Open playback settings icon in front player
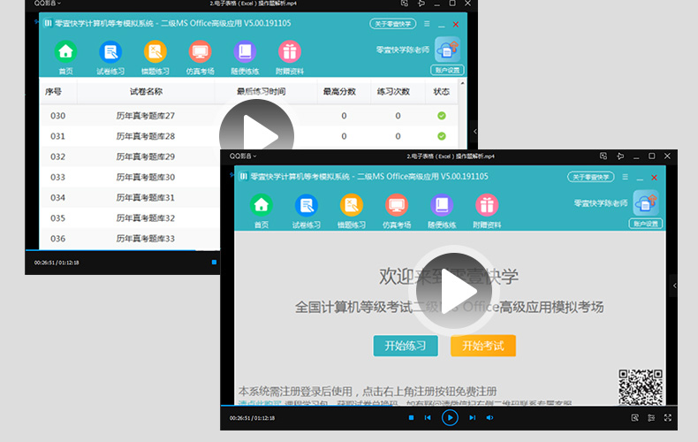This screenshot has height=442, width=698. (x=651, y=417)
